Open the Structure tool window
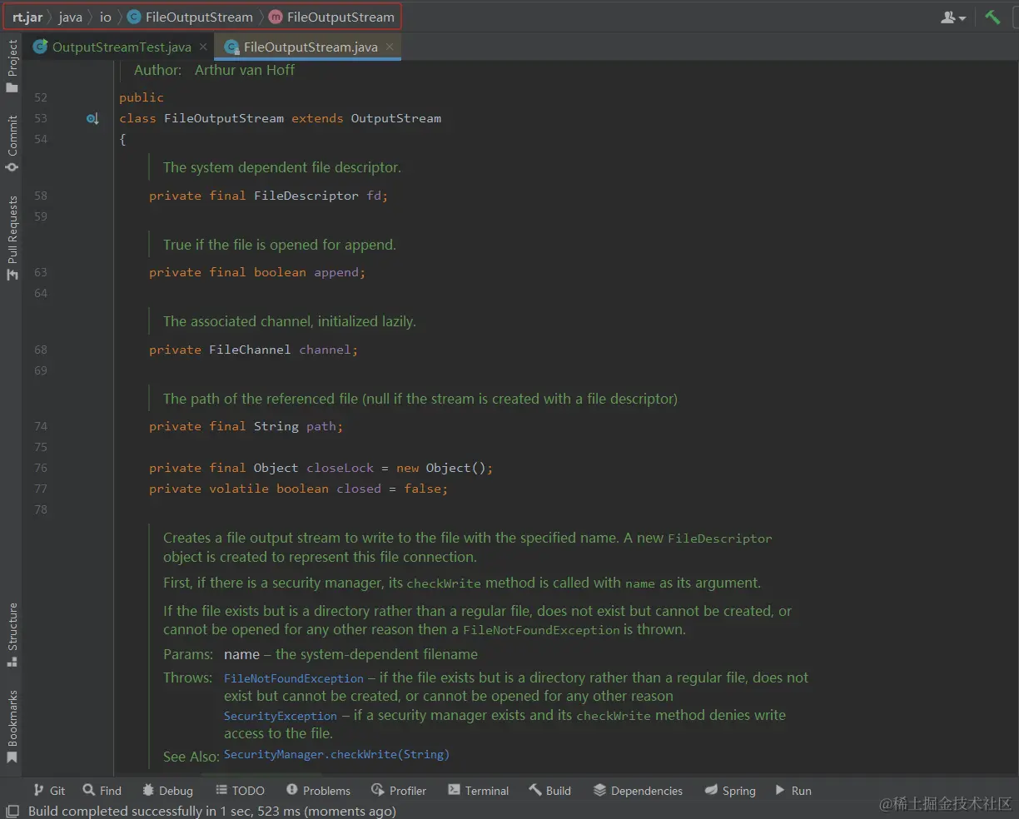 (12, 634)
